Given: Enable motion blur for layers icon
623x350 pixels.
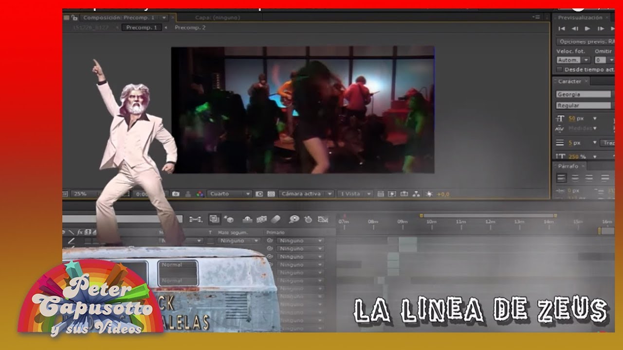Looking at the screenshot, I should 275,219.
